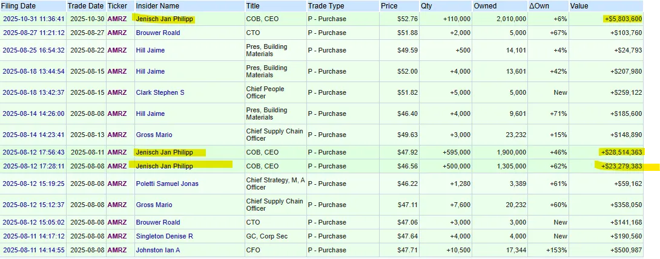Click the Value column header
The width and height of the screenshot is (660, 259).
click(x=579, y=6)
